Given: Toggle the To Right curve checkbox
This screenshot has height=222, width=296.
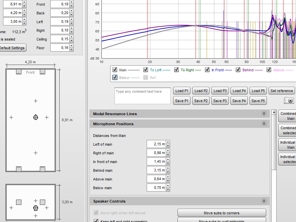Looking at the screenshot, I should pyautogui.click(x=176, y=70).
